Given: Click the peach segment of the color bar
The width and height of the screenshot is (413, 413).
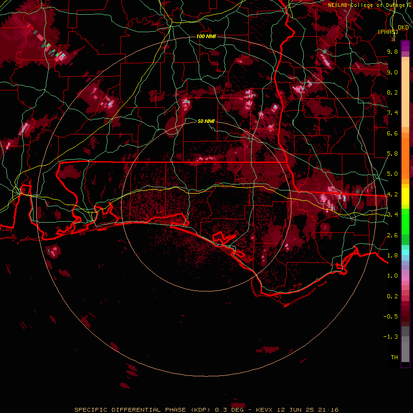Looking at the screenshot, I should click(x=405, y=94).
